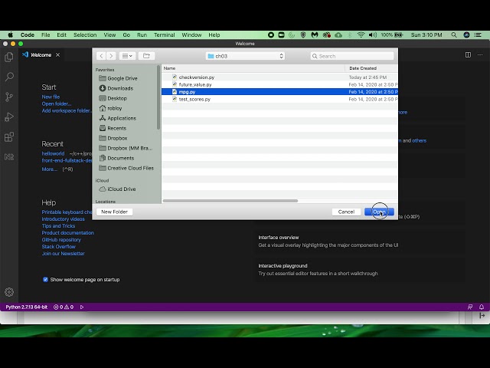Open Run and Debug view in activity bar

(9, 117)
